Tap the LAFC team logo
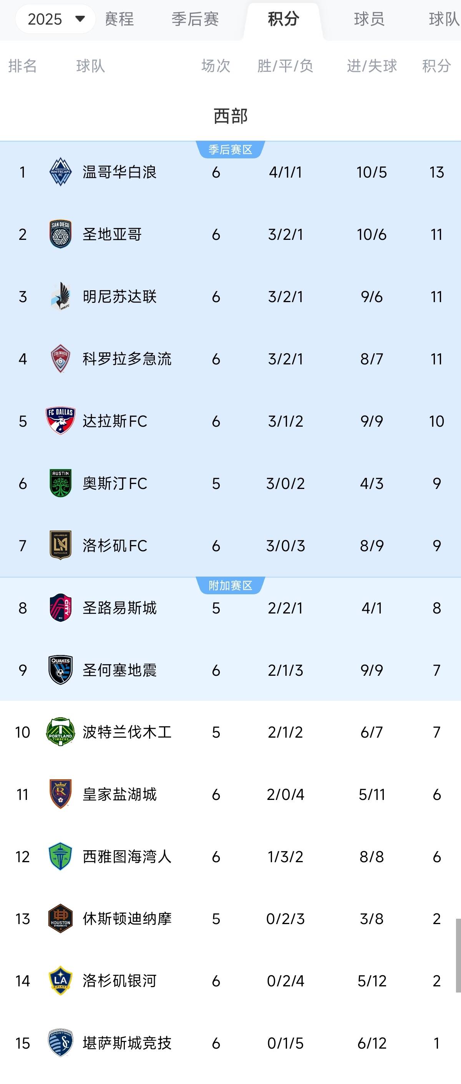The width and height of the screenshot is (461, 1084). (60, 545)
